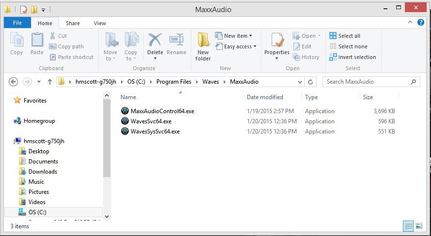Click the Paste clipboard icon
Image resolution: width=431 pixels, height=236 pixels.
37,40
